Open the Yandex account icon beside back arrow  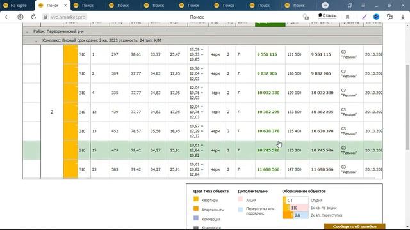click(20, 17)
